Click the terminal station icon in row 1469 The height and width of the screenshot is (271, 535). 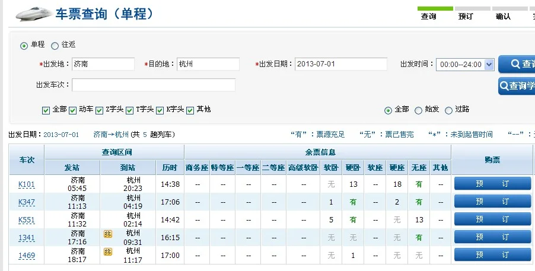pos(108,251)
